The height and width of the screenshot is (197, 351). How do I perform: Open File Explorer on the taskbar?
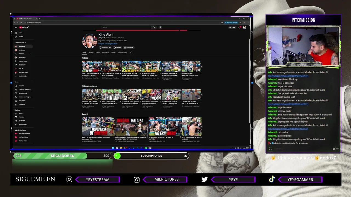pos(121,148)
